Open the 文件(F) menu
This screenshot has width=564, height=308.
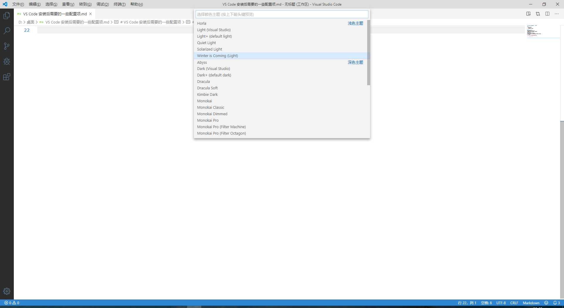coord(18,4)
